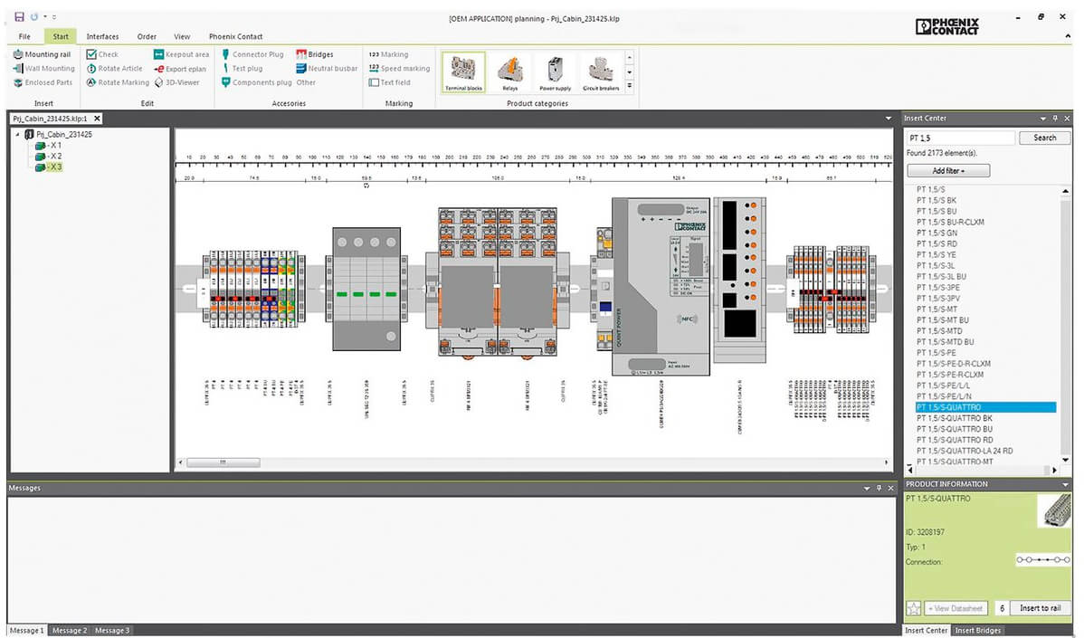This screenshot has width=1084, height=638.
Task: Click the Mounting rail insert icon
Action: [x=19, y=54]
